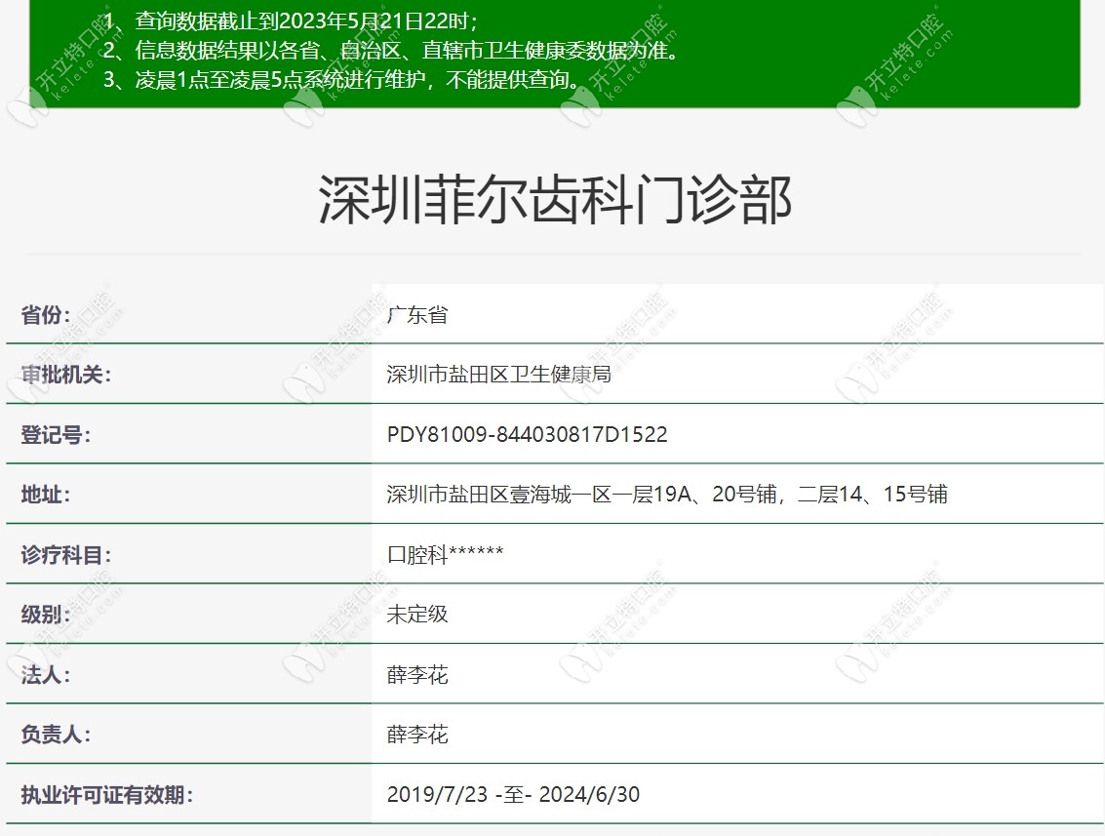Select validity dates 2019/7/23 -至- 2024/6/30

(513, 794)
